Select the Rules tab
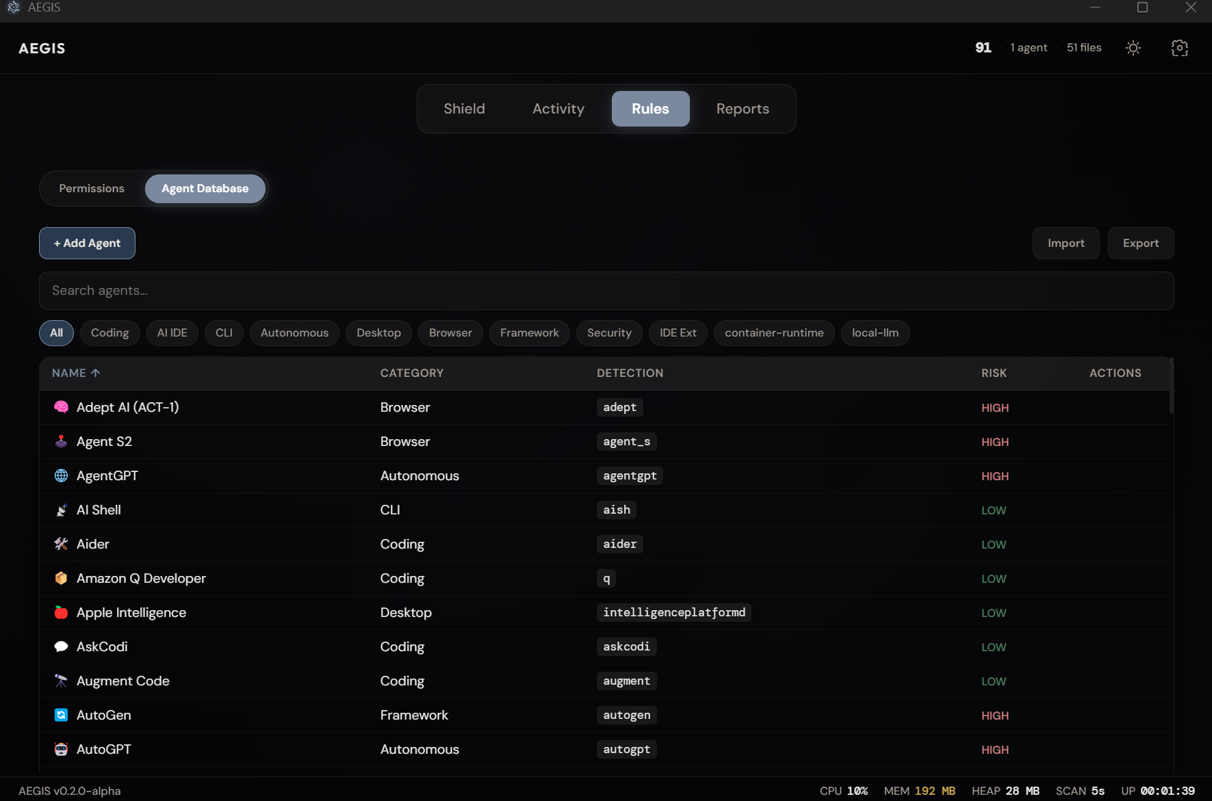Viewport: 1212px width, 801px height. 650,109
